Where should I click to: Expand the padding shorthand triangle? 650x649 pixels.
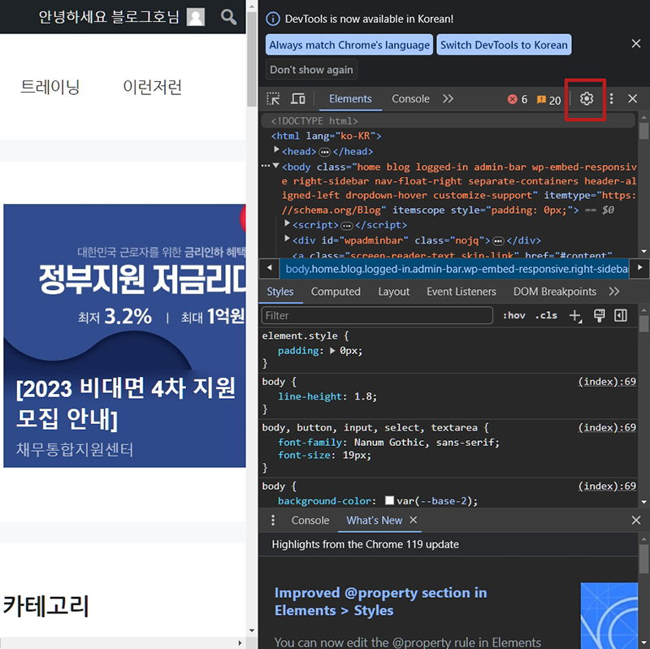click(x=332, y=351)
